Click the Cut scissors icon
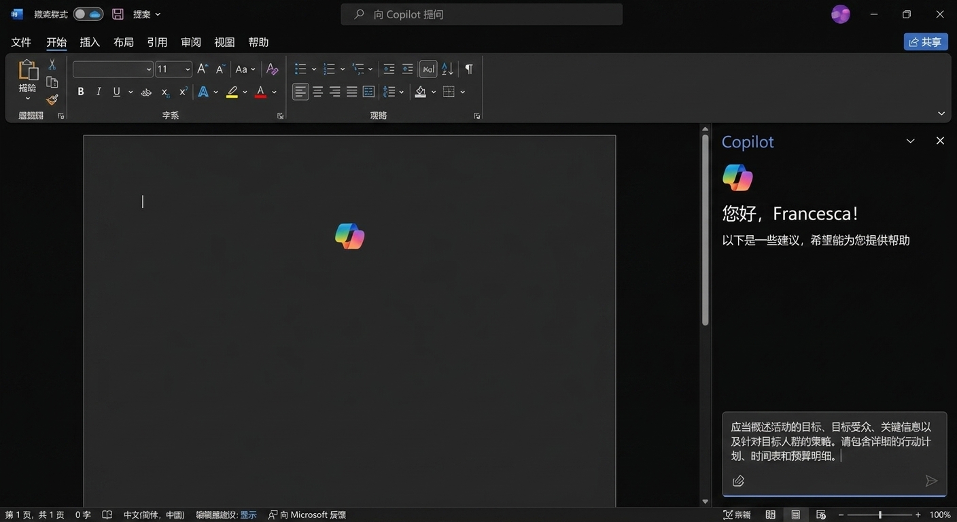Screen dimensions: 957x522 [x=52, y=65]
